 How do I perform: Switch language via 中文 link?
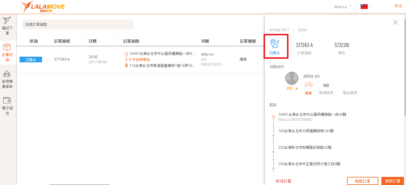pos(398,6)
